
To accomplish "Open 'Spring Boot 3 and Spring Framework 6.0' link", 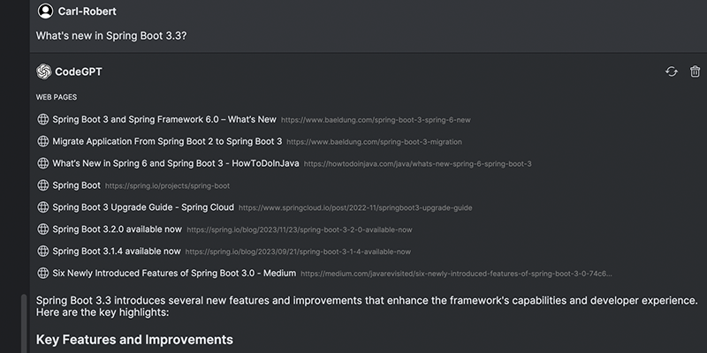I will coord(164,119).
